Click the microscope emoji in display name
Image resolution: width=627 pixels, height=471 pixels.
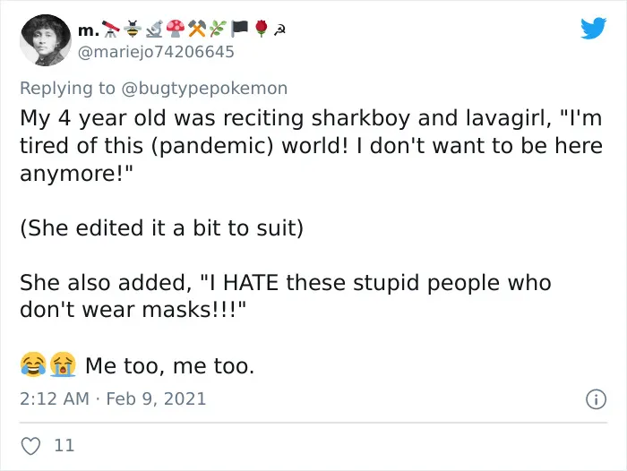point(154,29)
